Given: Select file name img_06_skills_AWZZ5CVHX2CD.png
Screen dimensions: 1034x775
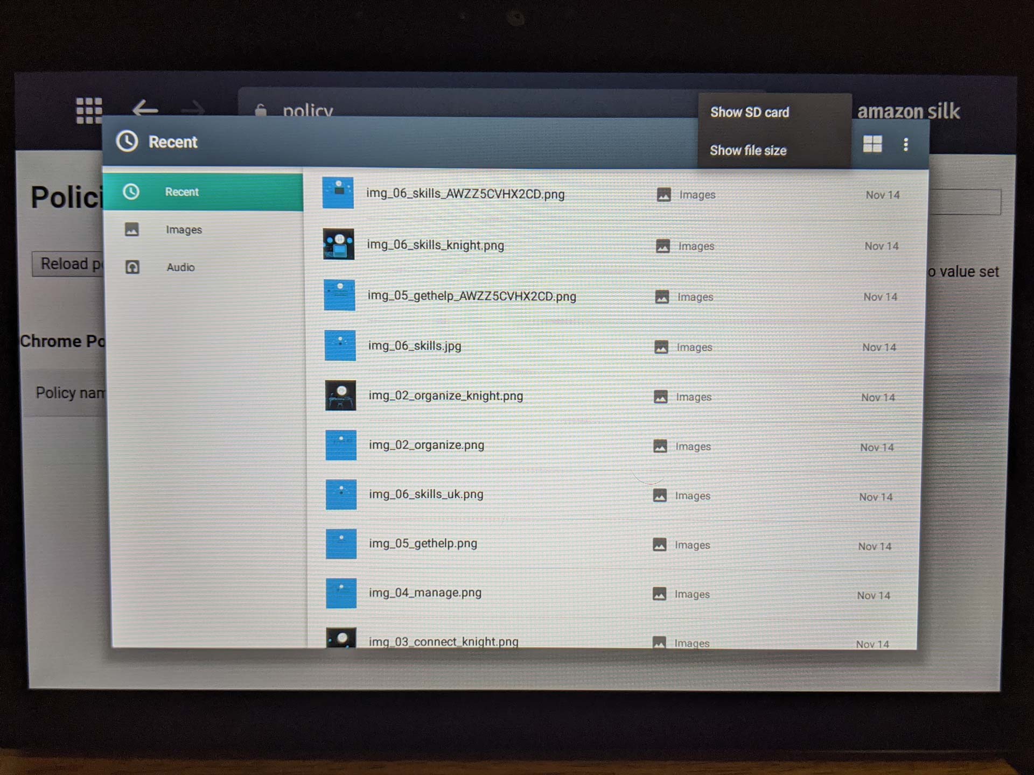Looking at the screenshot, I should point(465,194).
